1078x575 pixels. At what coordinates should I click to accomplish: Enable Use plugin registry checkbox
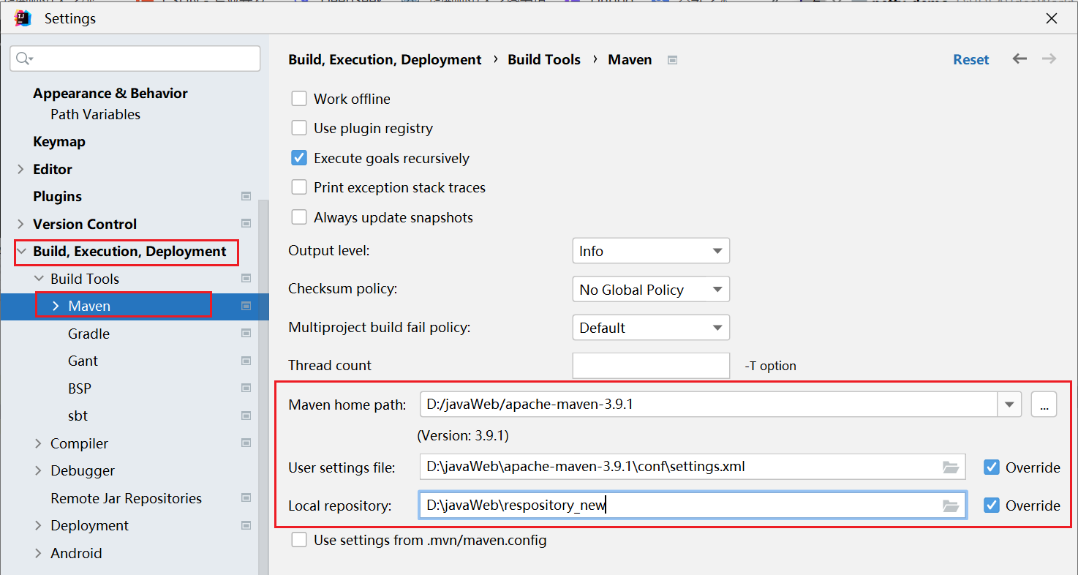click(x=299, y=128)
